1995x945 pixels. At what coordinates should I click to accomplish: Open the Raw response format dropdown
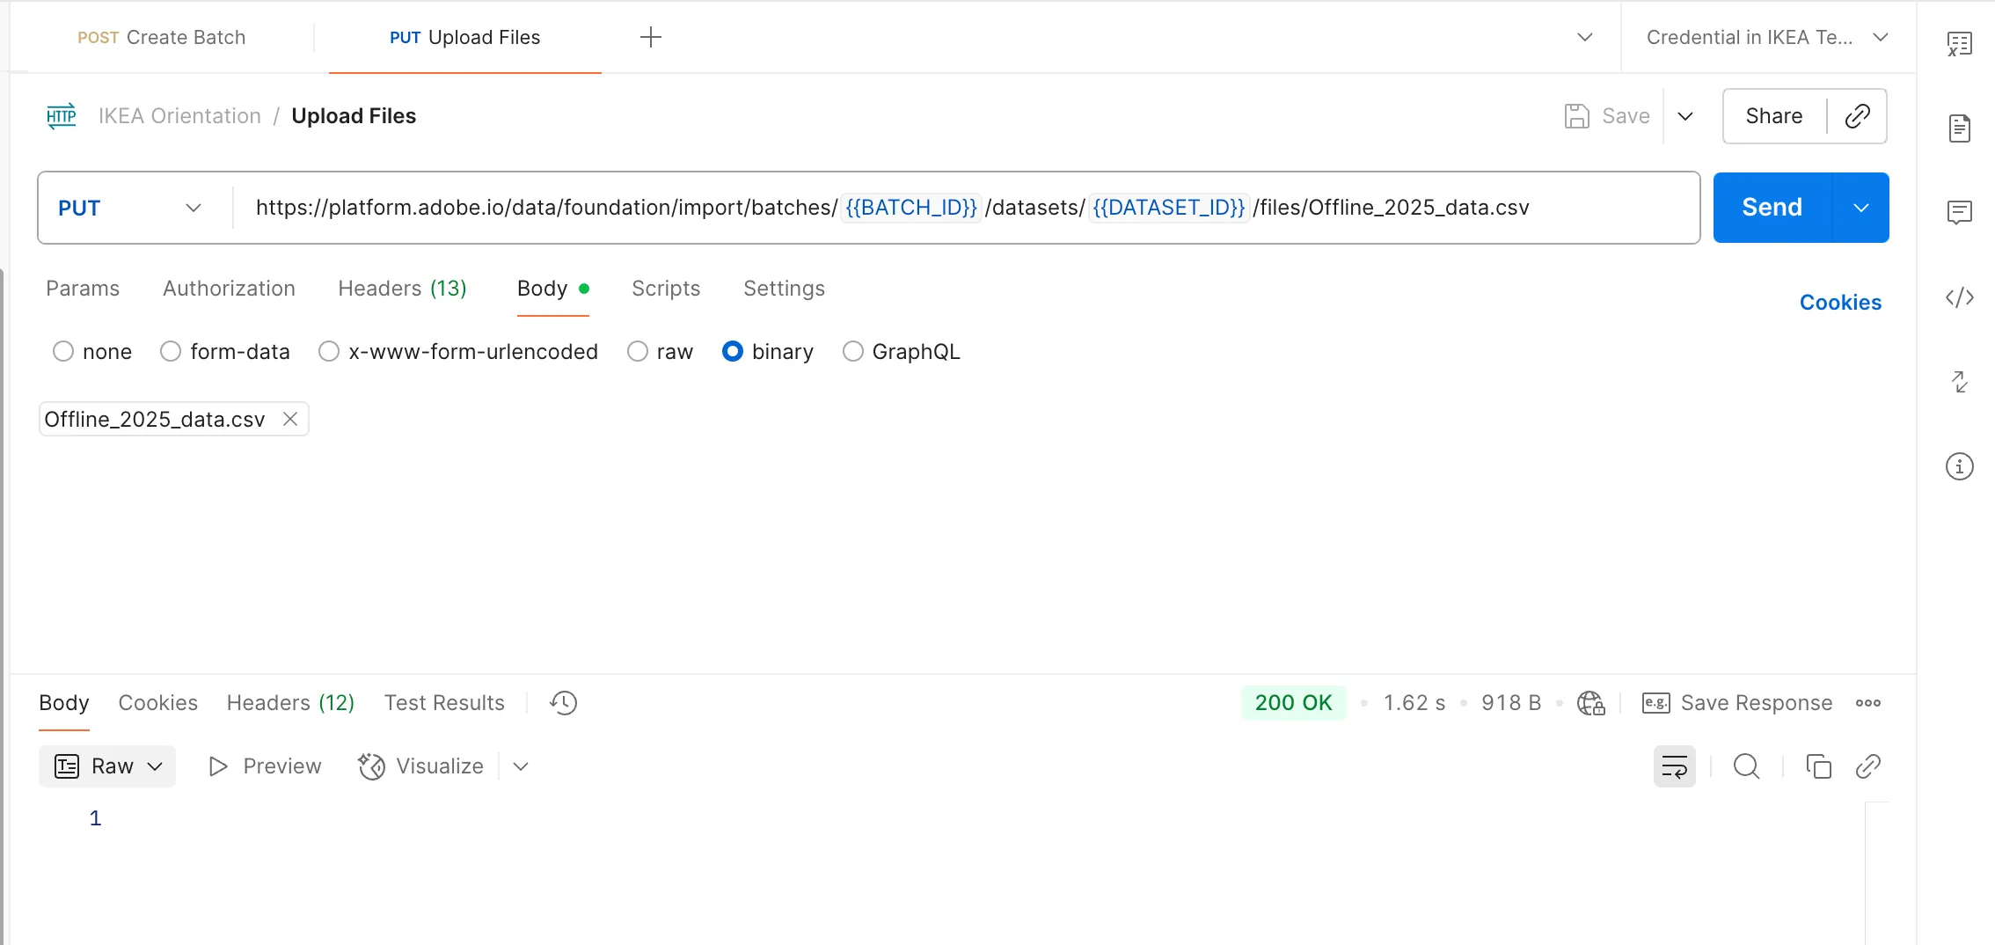coord(107,766)
